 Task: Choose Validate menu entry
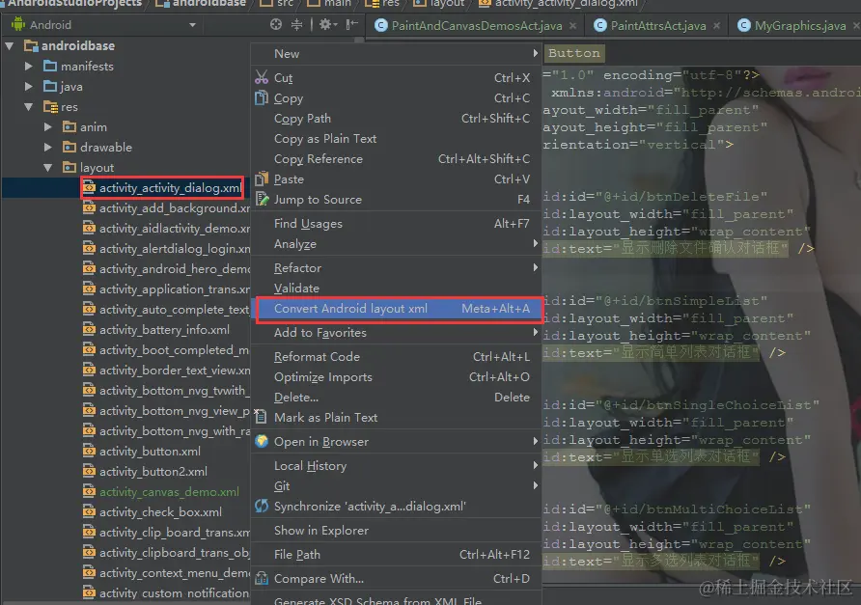tap(397, 289)
